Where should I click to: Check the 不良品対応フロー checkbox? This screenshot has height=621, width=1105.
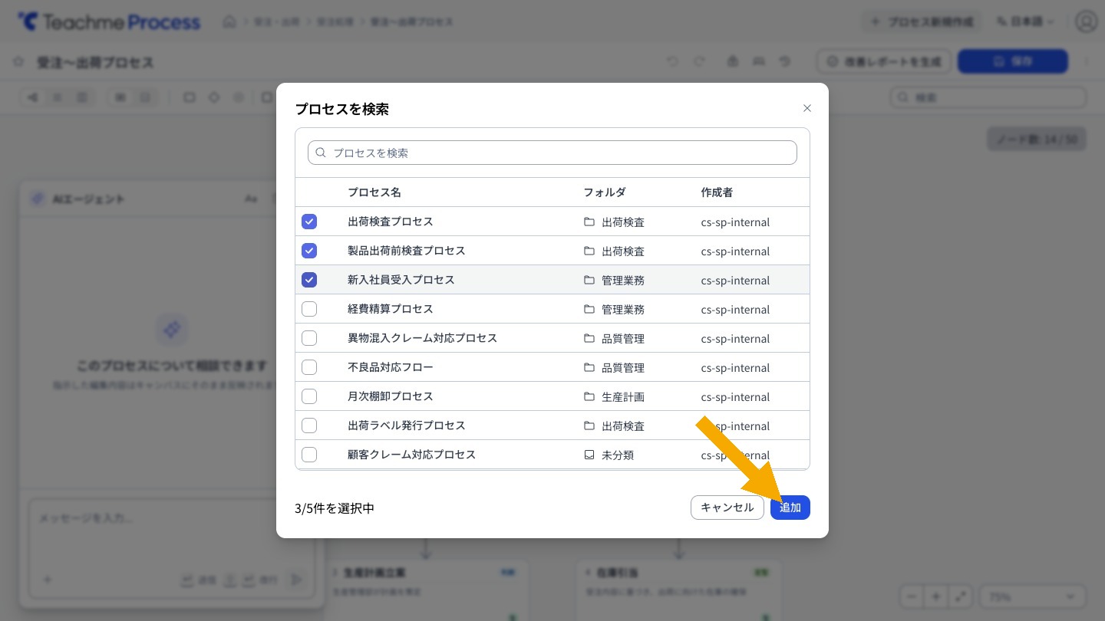pyautogui.click(x=309, y=367)
